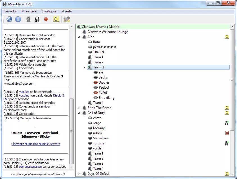Open the Mi usuario menu
Screen dimensions: 237x179
click(x=29, y=11)
